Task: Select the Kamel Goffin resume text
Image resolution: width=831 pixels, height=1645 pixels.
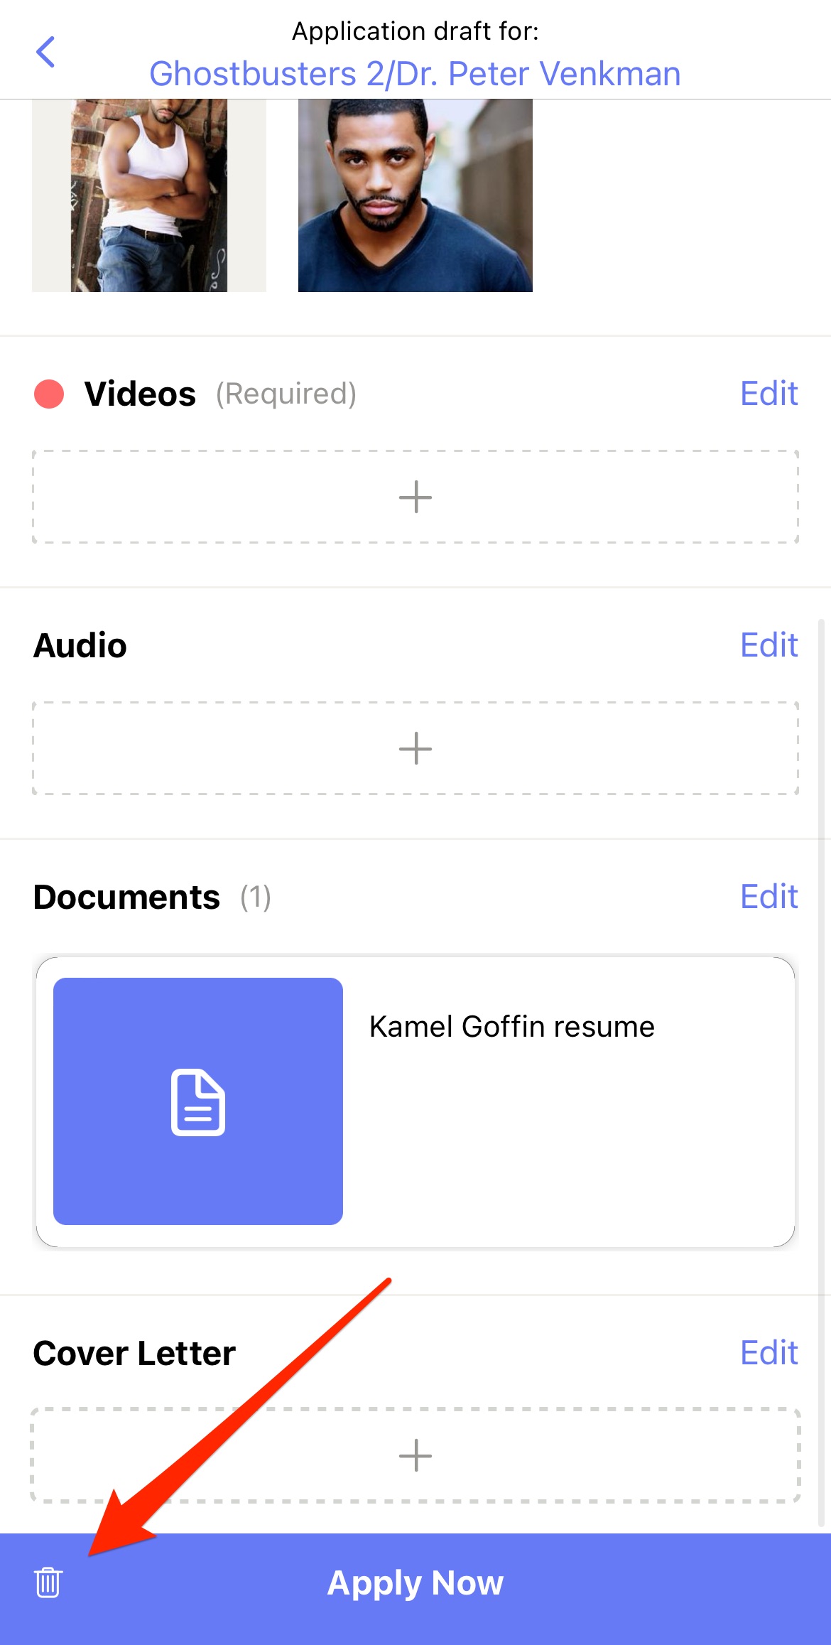Action: pyautogui.click(x=512, y=1027)
